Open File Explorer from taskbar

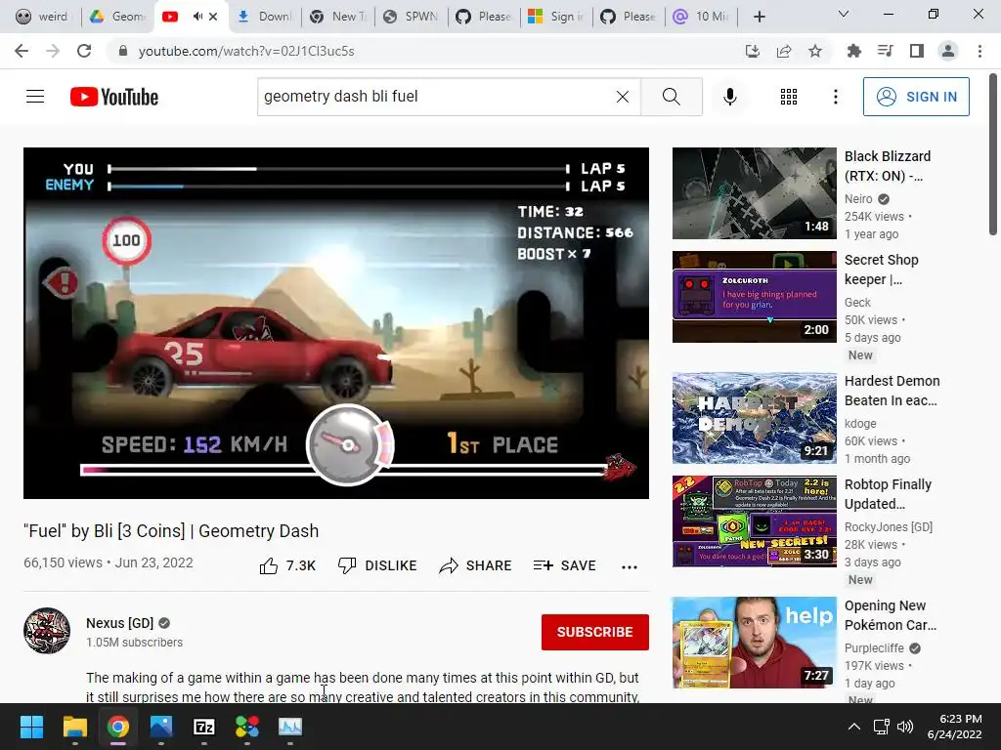tap(74, 727)
